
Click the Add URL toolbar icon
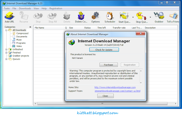point(10,16)
